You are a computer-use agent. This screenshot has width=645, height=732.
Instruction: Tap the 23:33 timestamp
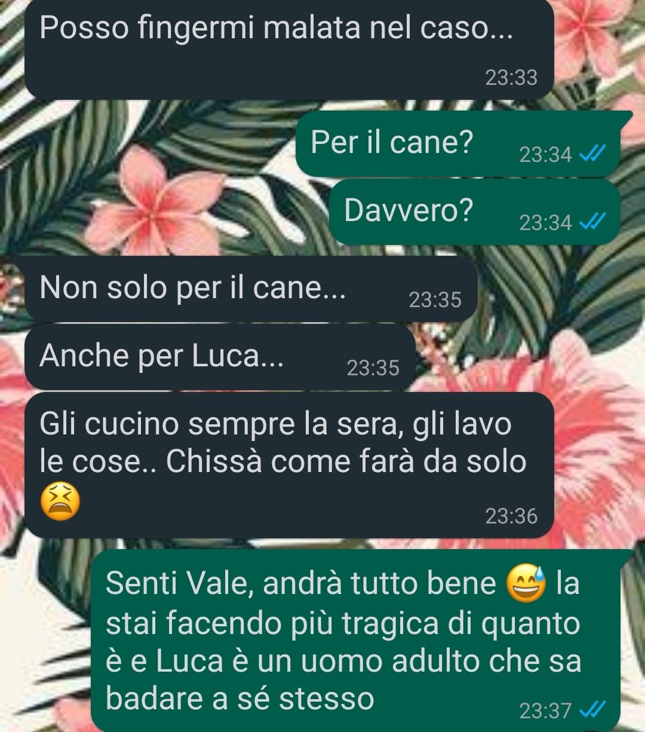511,78
